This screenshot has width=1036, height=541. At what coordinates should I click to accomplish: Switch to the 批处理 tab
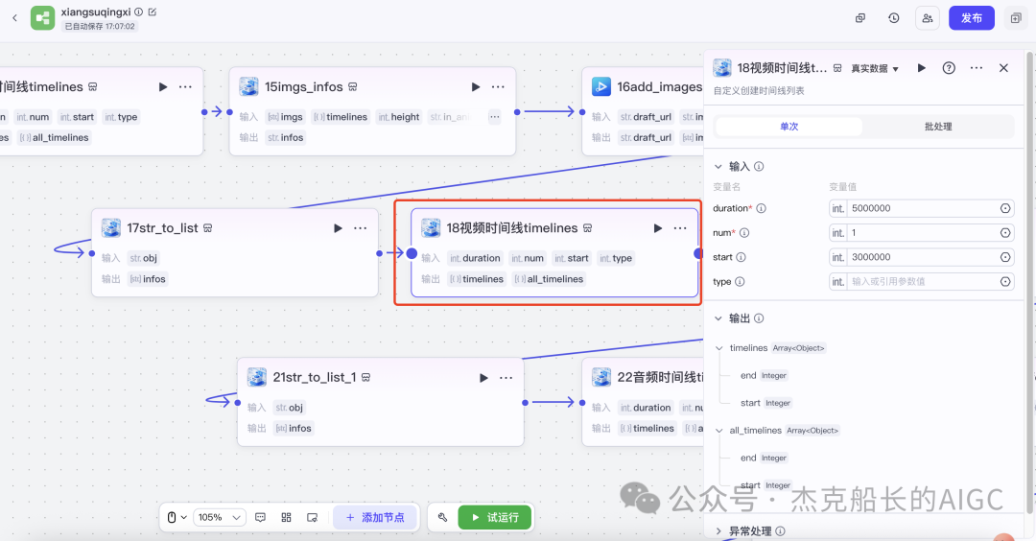click(938, 127)
